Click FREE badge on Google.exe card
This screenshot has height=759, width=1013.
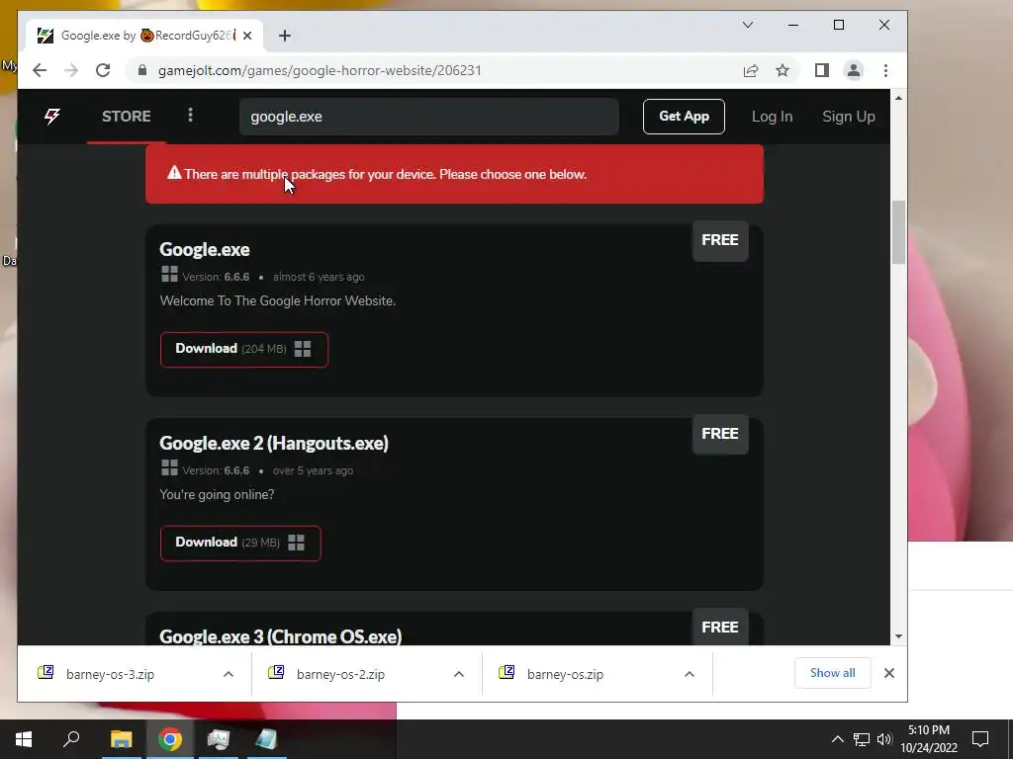(720, 240)
